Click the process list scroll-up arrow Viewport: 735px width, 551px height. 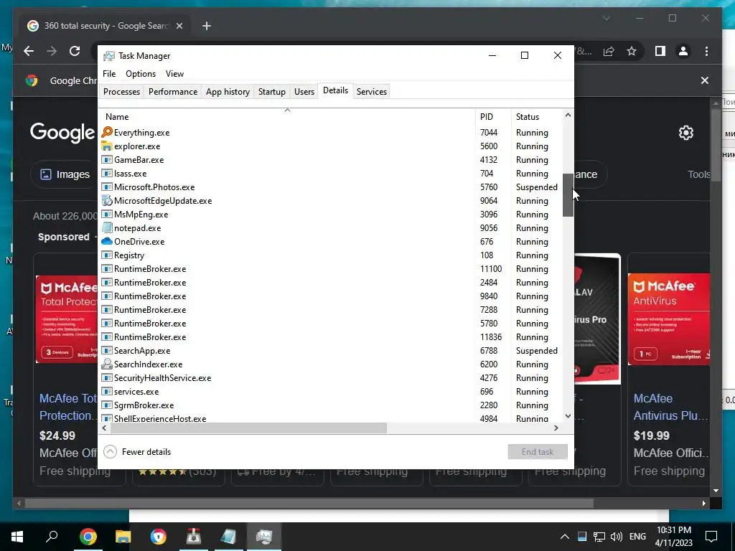pyautogui.click(x=568, y=115)
